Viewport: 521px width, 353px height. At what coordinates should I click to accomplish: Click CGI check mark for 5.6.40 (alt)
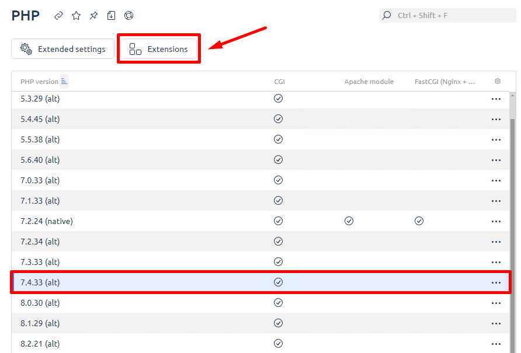278,159
